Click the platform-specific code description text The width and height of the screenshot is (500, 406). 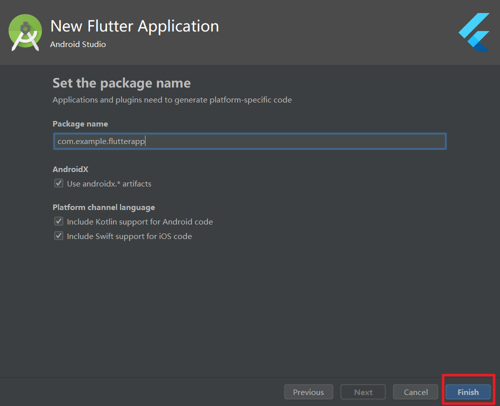point(172,99)
